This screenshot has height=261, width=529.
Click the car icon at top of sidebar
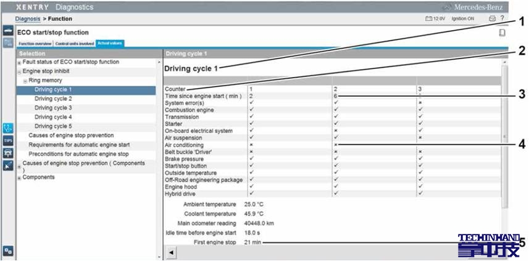click(x=7, y=30)
